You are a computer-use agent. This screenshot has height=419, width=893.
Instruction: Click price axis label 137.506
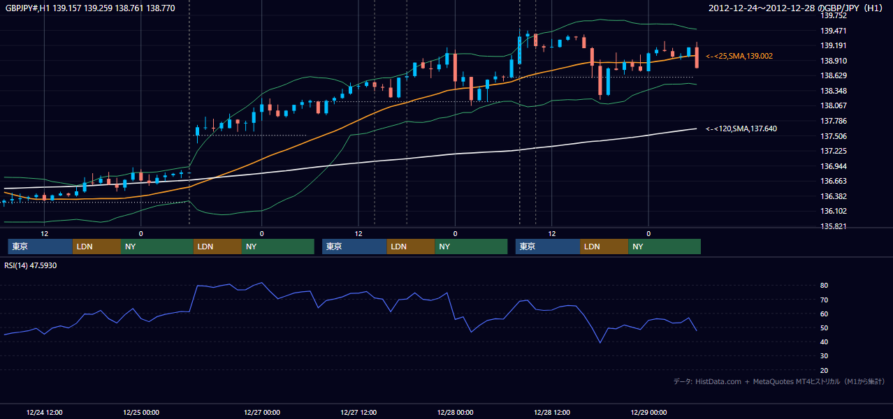click(x=834, y=136)
